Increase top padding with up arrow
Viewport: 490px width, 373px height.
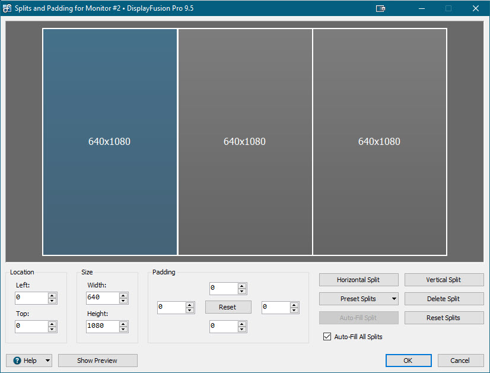pyautogui.click(x=242, y=286)
